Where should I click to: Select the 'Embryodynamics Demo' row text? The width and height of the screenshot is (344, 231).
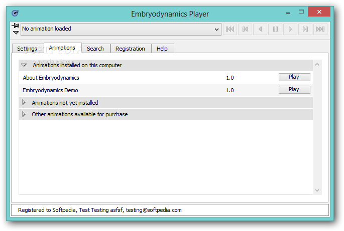(50, 90)
